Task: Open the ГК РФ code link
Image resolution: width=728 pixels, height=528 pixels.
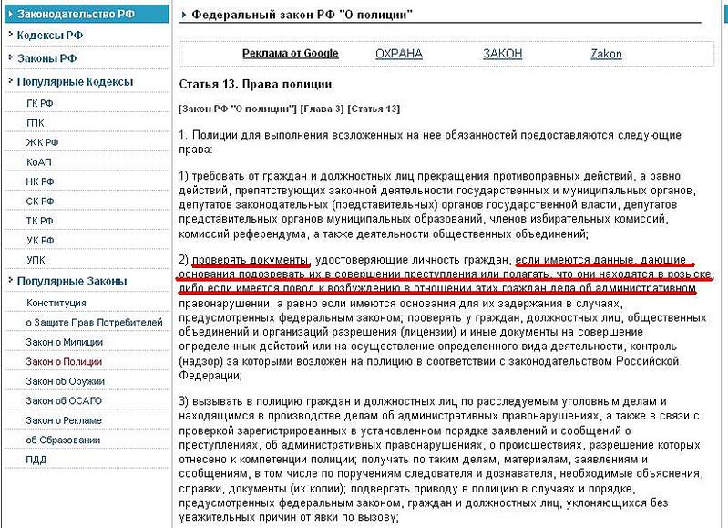Action: point(41,103)
